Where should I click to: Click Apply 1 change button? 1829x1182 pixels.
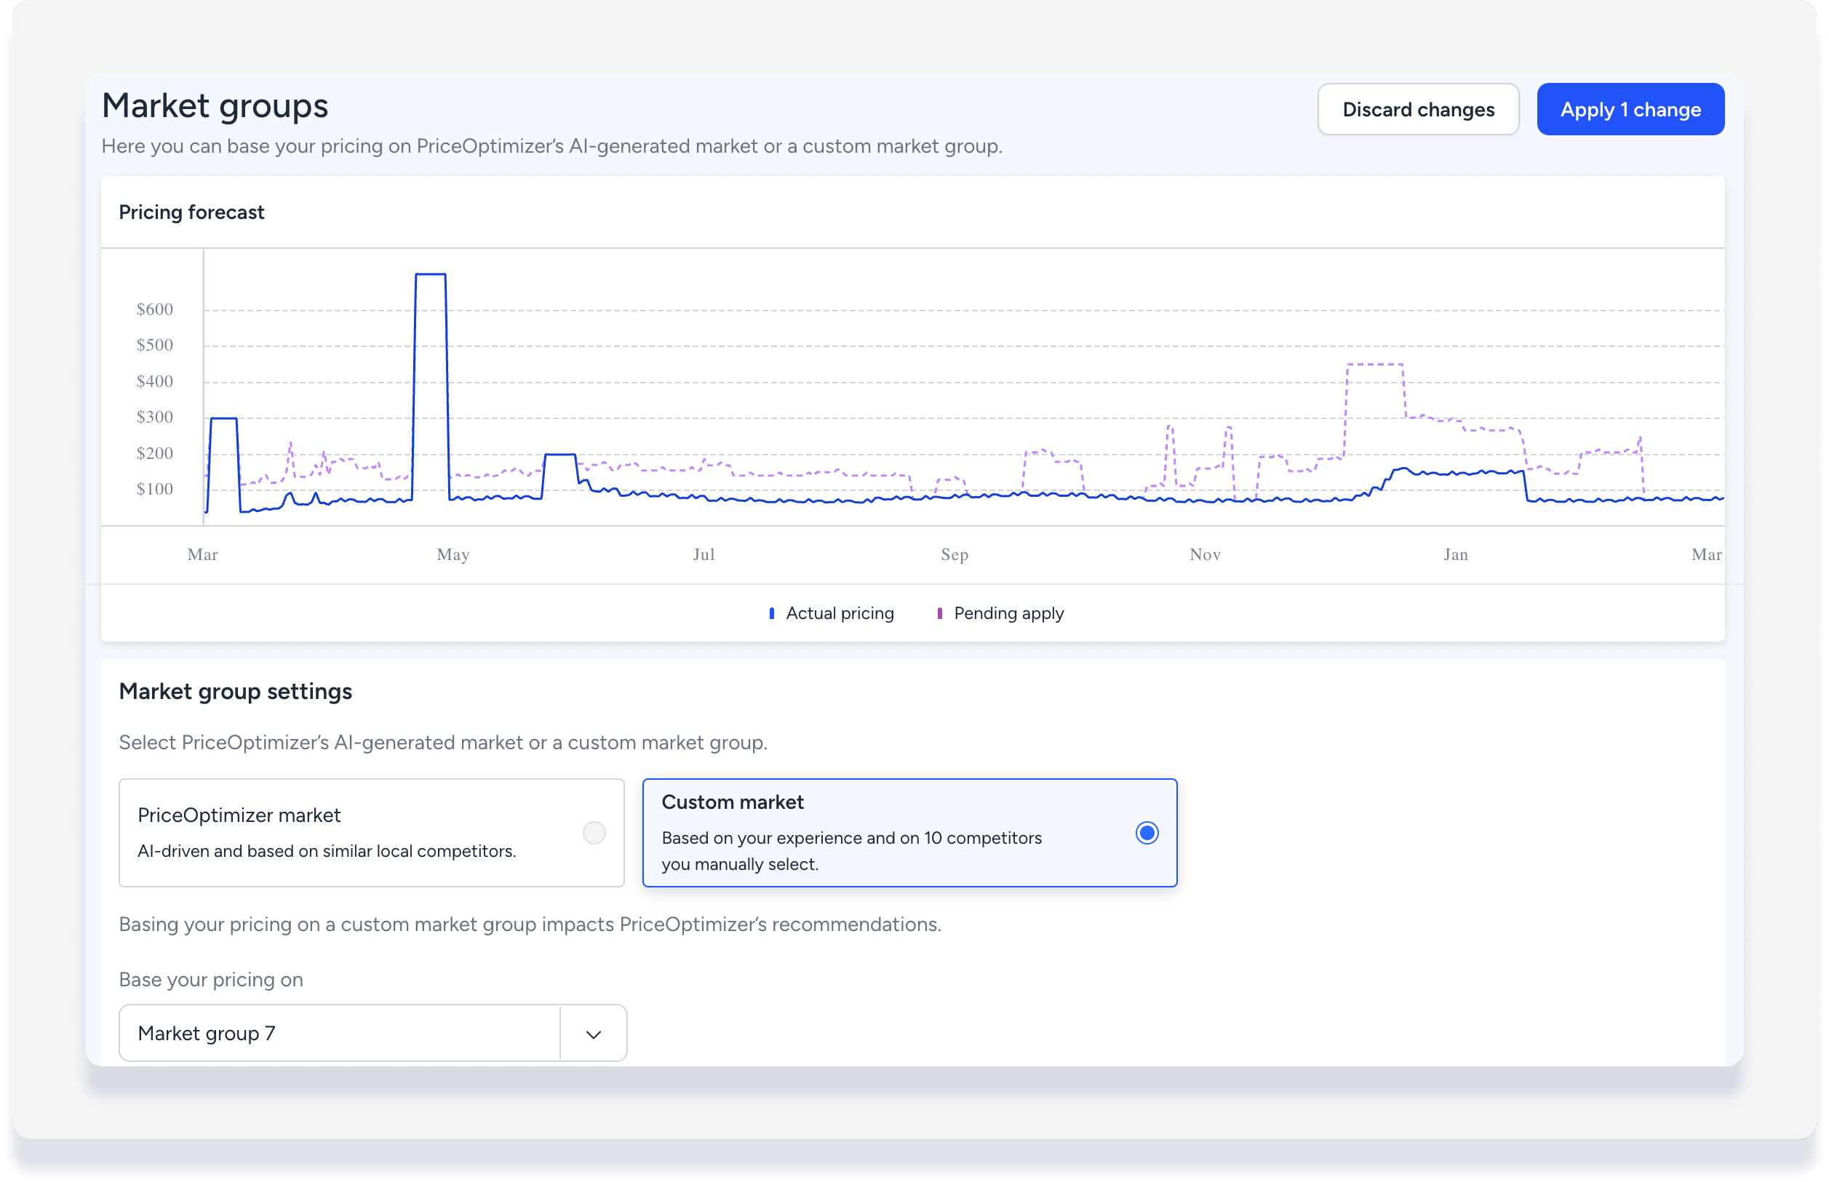[1630, 110]
